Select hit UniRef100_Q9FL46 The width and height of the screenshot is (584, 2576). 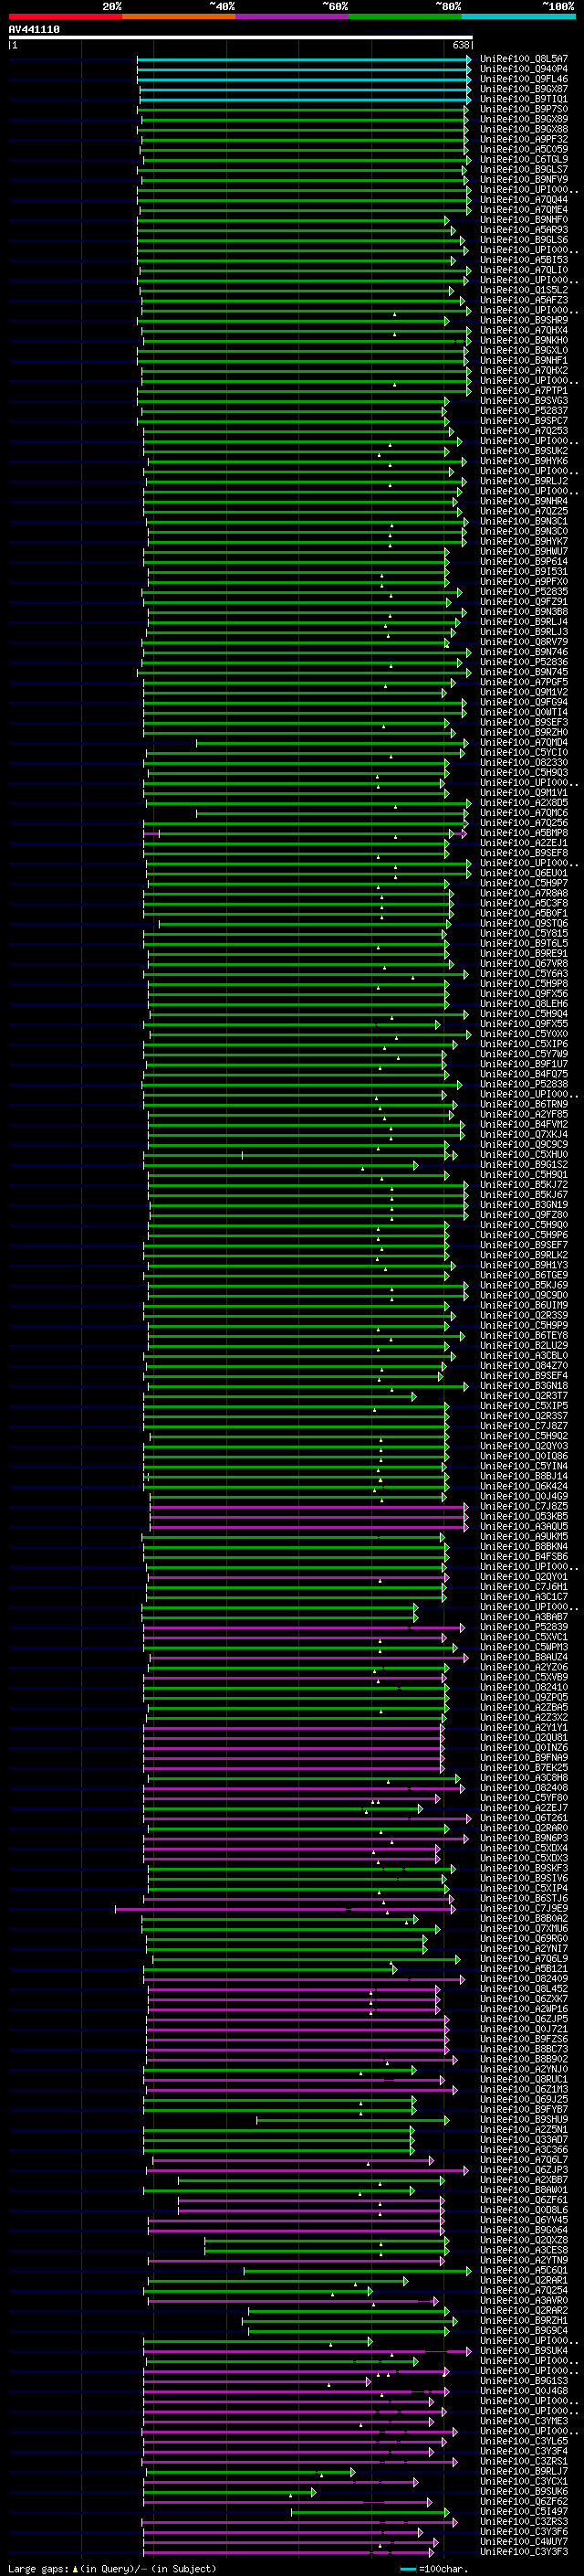pyautogui.click(x=524, y=79)
